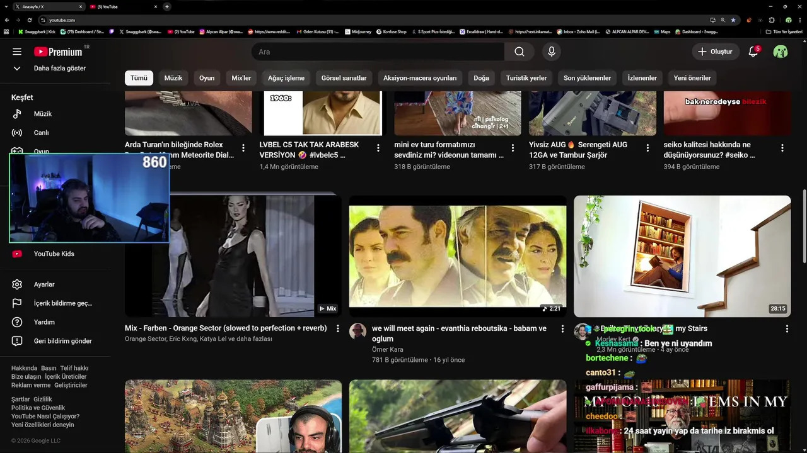Select the Görsel sanatlar filter chip
This screenshot has width=807, height=453.
pos(344,78)
